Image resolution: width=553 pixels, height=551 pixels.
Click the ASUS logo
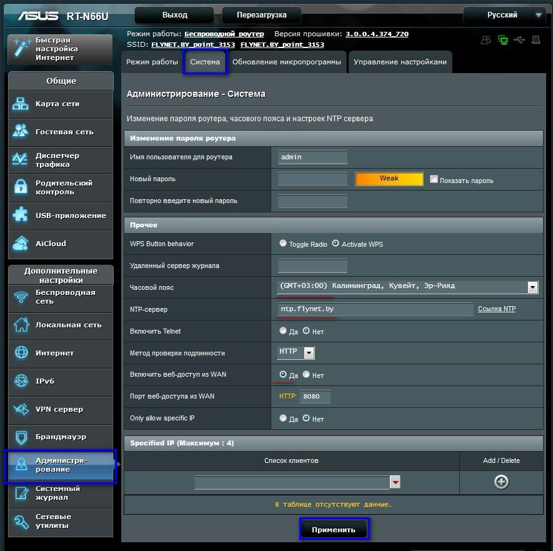[38, 16]
